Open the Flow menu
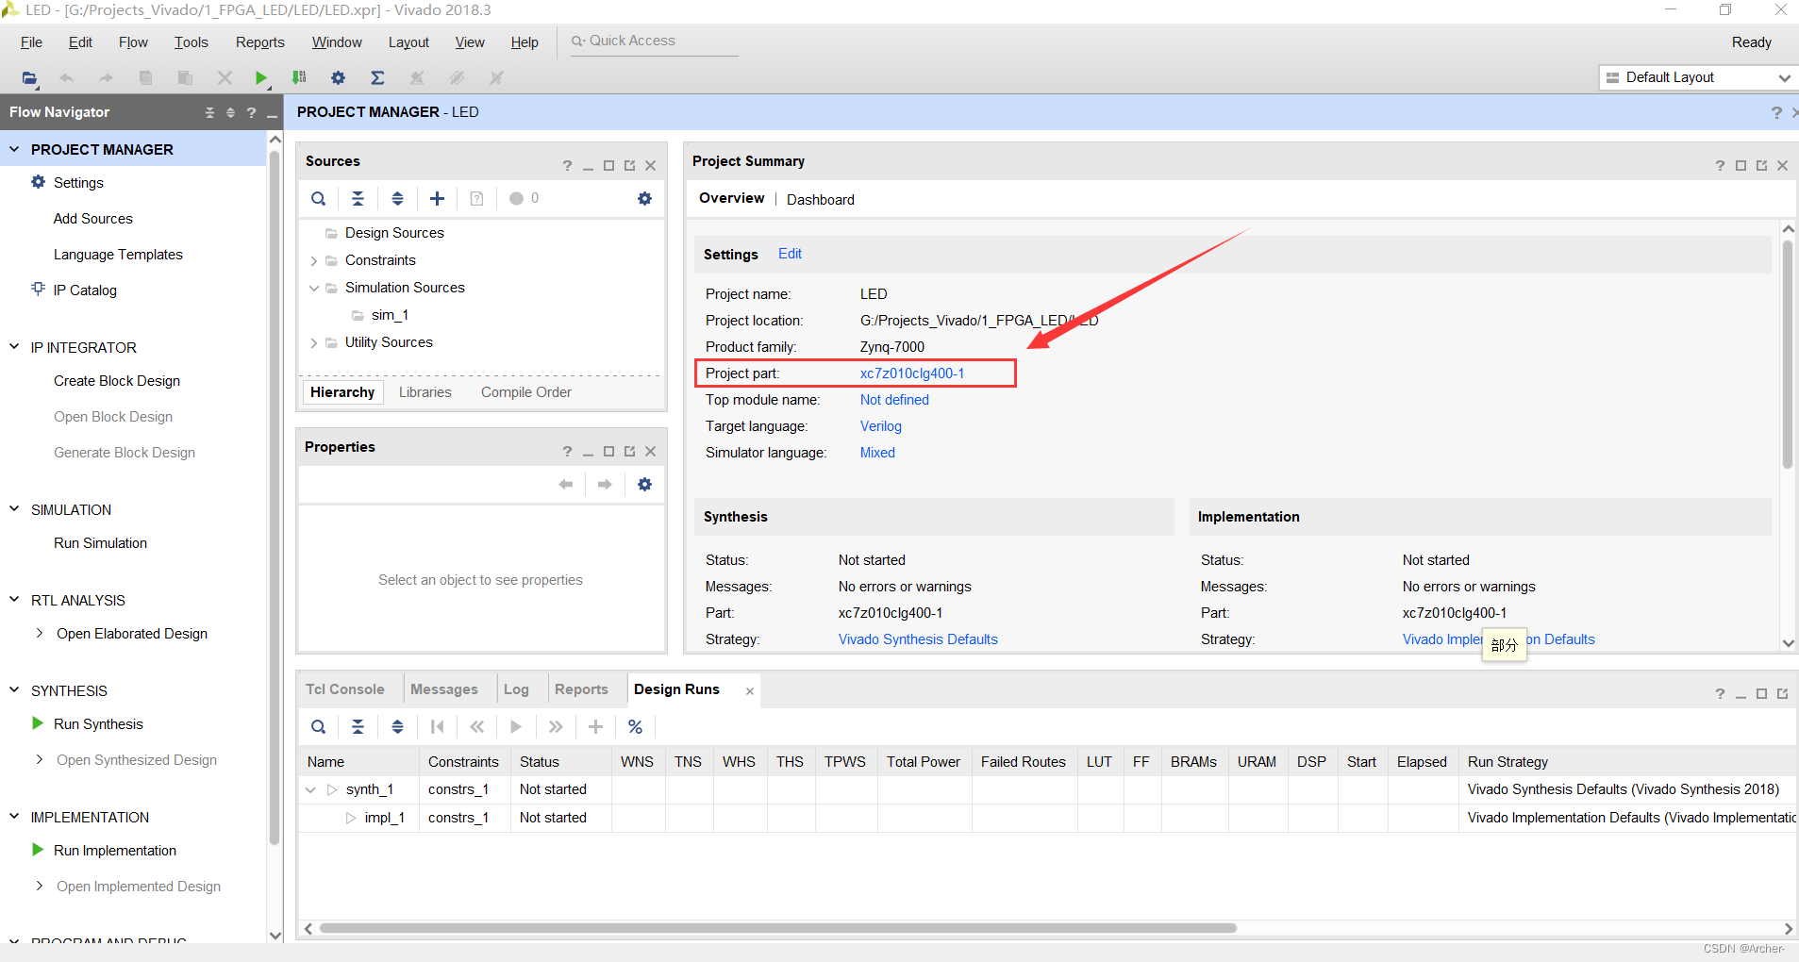Screen dimensions: 1799x962 (133, 42)
